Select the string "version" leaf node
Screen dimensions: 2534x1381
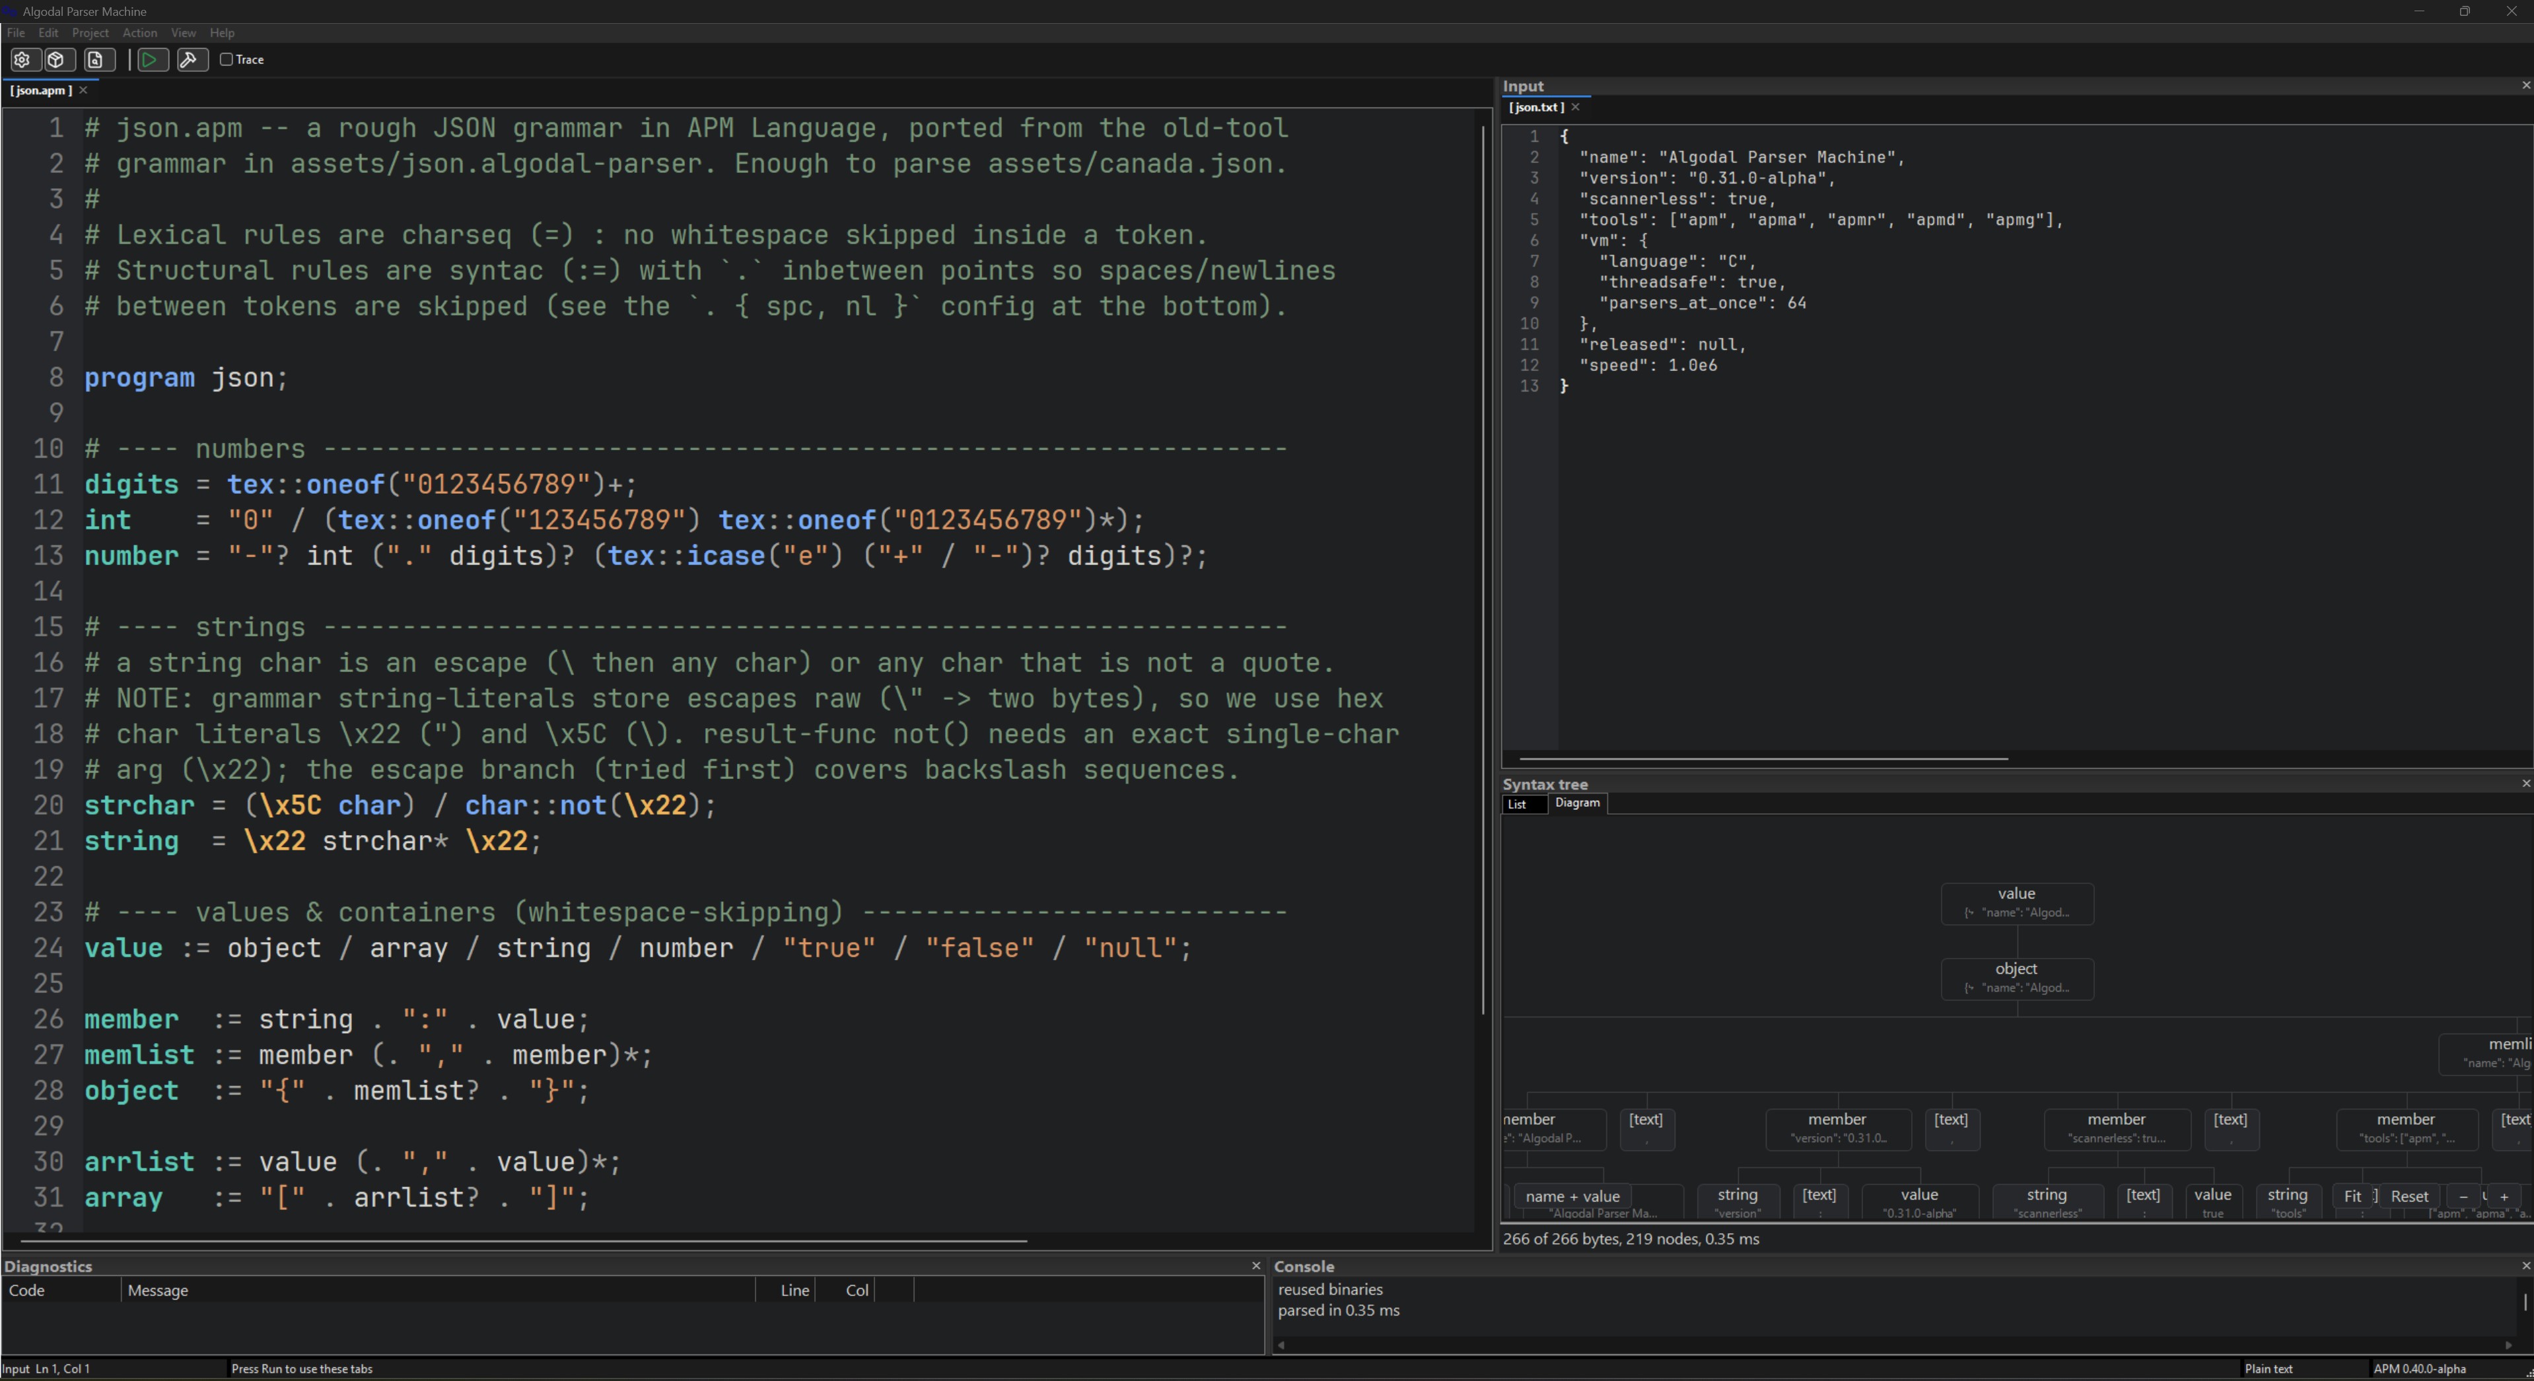click(x=1737, y=1202)
